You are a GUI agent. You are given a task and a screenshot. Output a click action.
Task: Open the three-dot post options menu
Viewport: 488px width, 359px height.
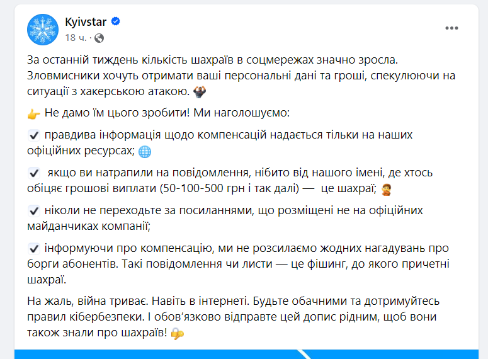click(x=452, y=28)
